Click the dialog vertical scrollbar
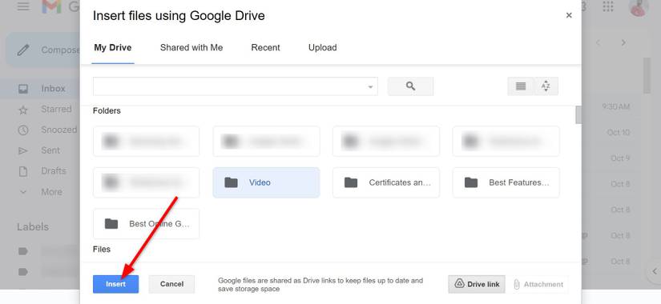661x304 pixels. (x=578, y=115)
